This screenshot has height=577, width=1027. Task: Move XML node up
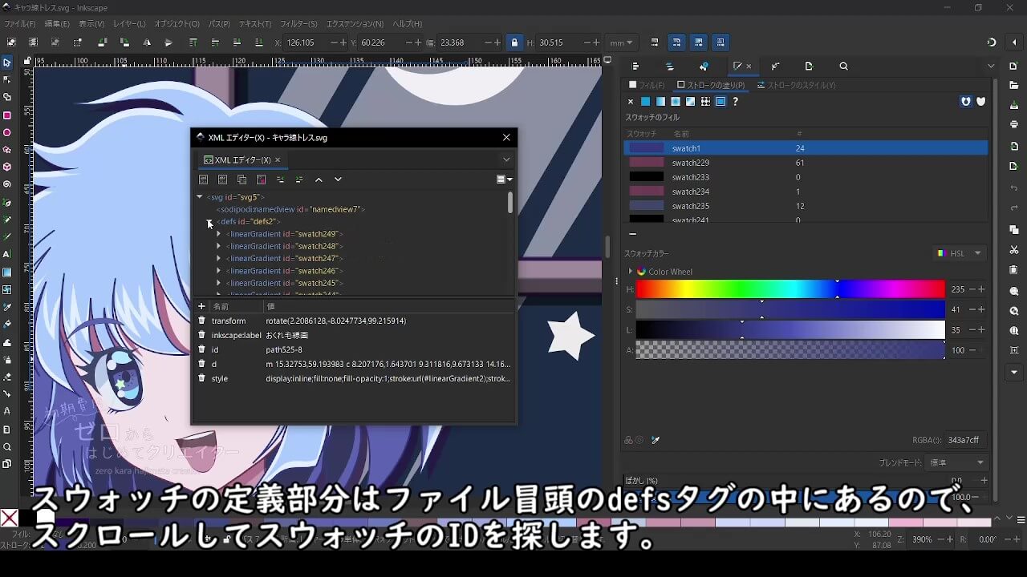(319, 180)
